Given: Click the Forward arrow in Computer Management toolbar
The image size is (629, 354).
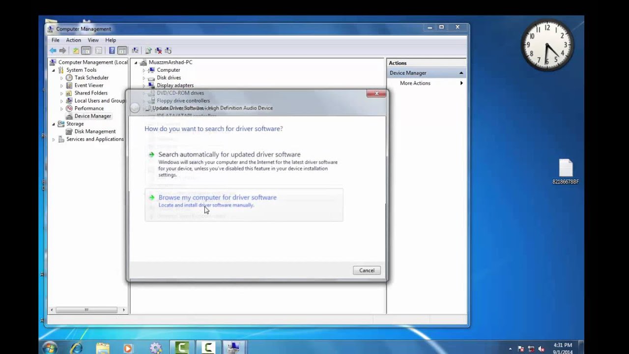Looking at the screenshot, I should (x=62, y=51).
